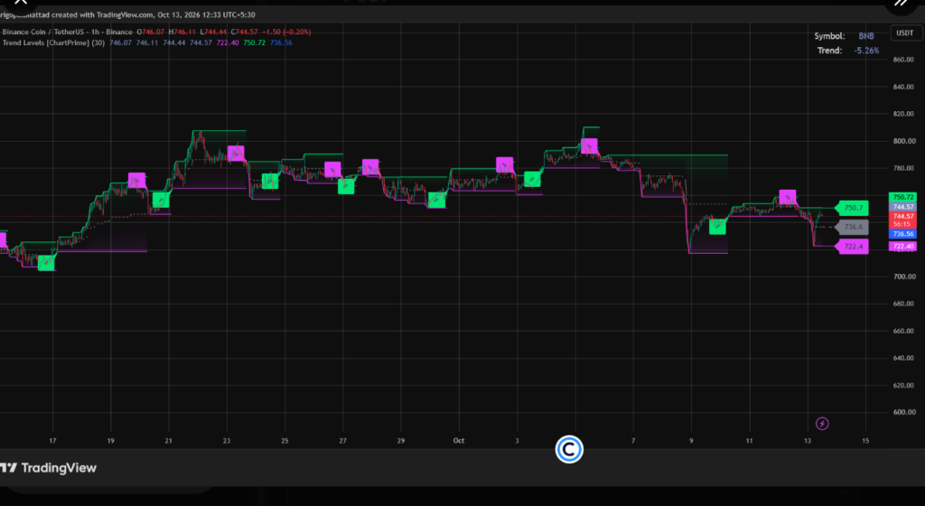Click the date label 25 on the time axis
Screen dimensions: 925x506
click(285, 441)
